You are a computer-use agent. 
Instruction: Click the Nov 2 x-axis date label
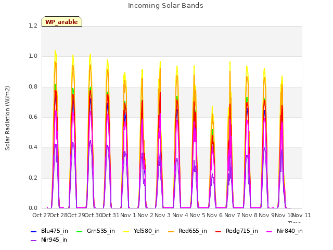click(x=145, y=215)
